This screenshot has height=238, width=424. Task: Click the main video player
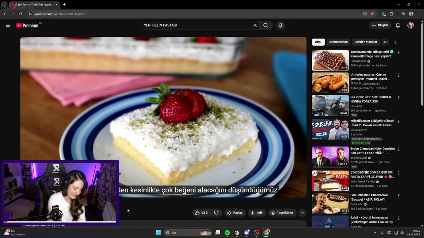point(163,117)
